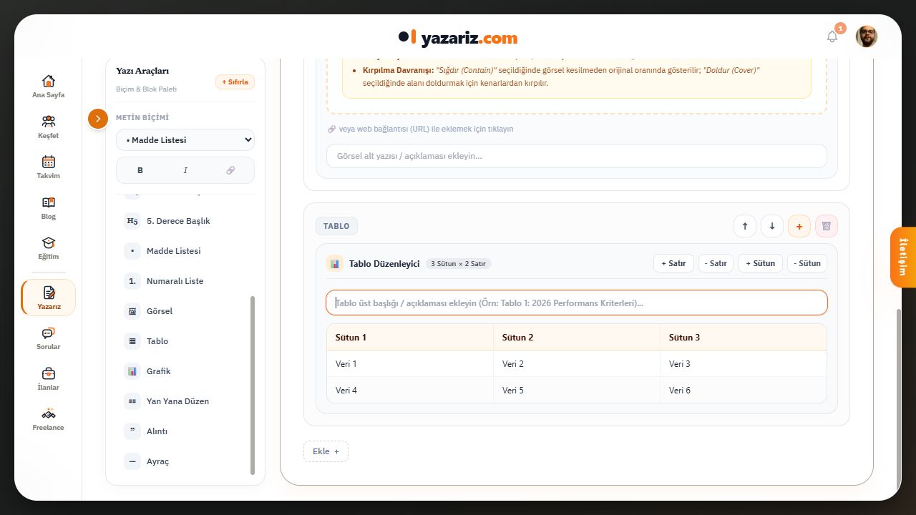This screenshot has width=916, height=515.
Task: Add a row with + Satır
Action: click(673, 263)
